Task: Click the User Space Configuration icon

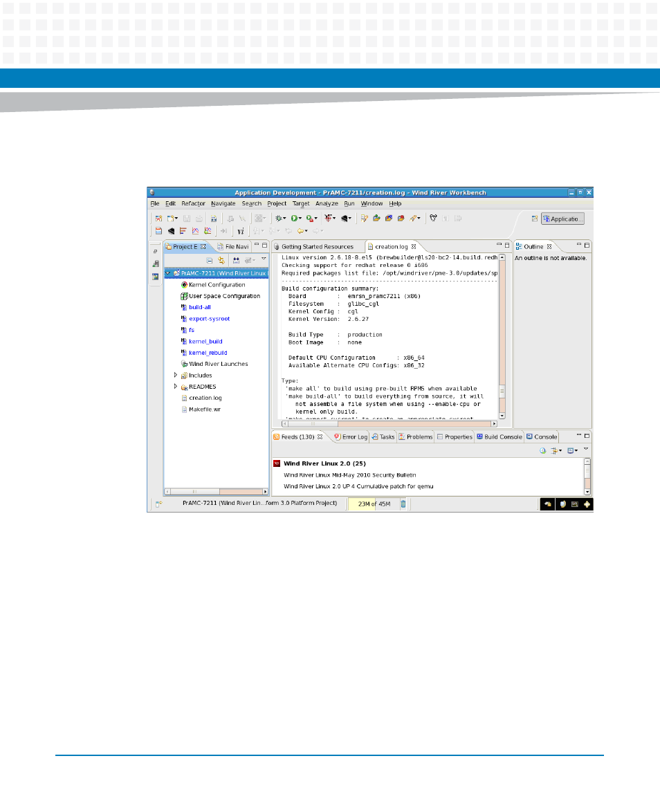Action: [x=185, y=296]
